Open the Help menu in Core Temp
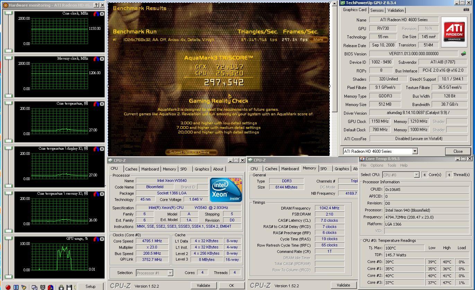The image size is (475, 290). [x=404, y=166]
